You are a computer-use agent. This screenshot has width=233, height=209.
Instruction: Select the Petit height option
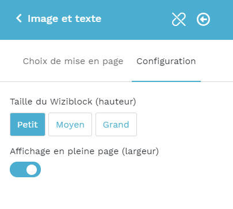tap(28, 125)
